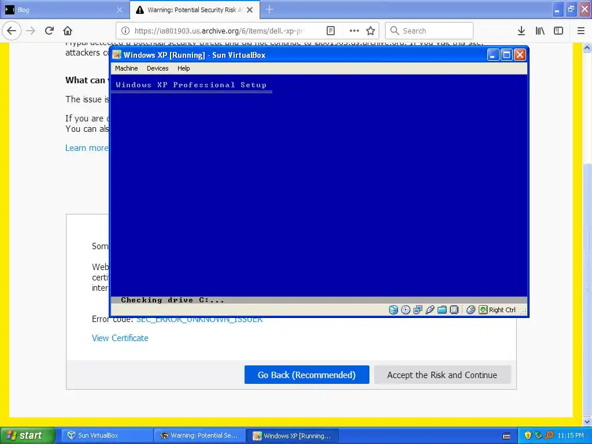Click the yellow security shield tray icon

[528, 435]
